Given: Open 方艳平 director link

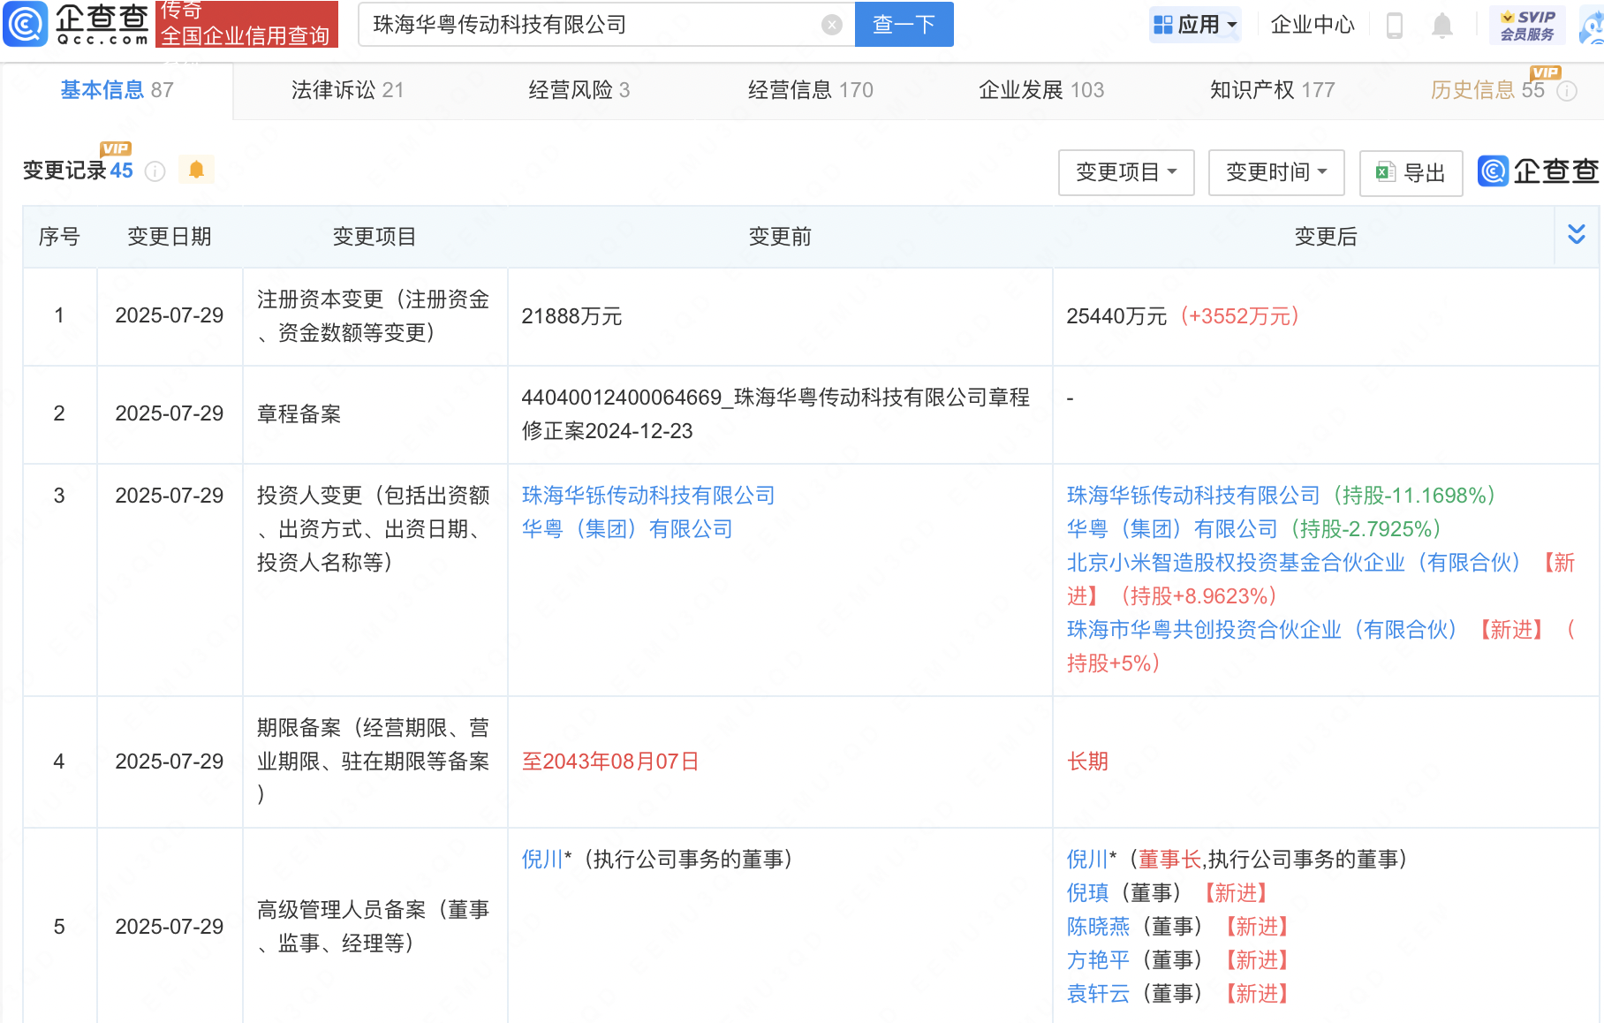Looking at the screenshot, I should pyautogui.click(x=1098, y=960).
